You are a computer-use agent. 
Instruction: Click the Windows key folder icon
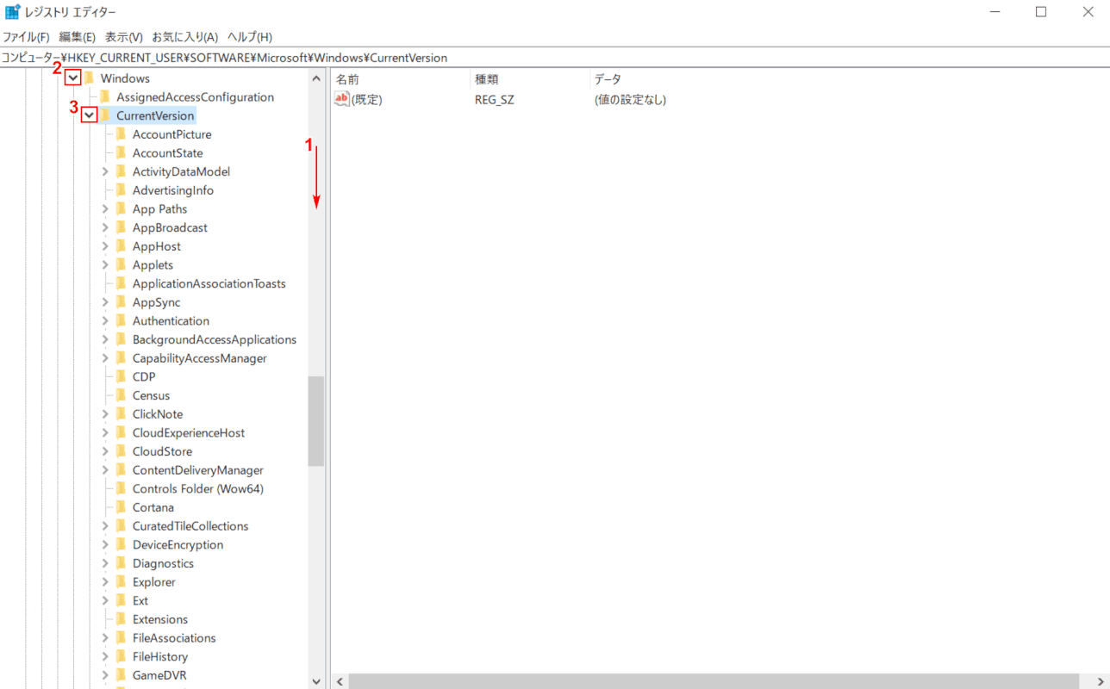89,78
